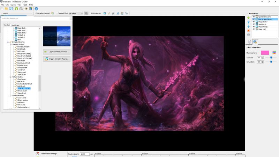Open the View menu
Viewport: 279px width, 157px height.
(20, 5)
